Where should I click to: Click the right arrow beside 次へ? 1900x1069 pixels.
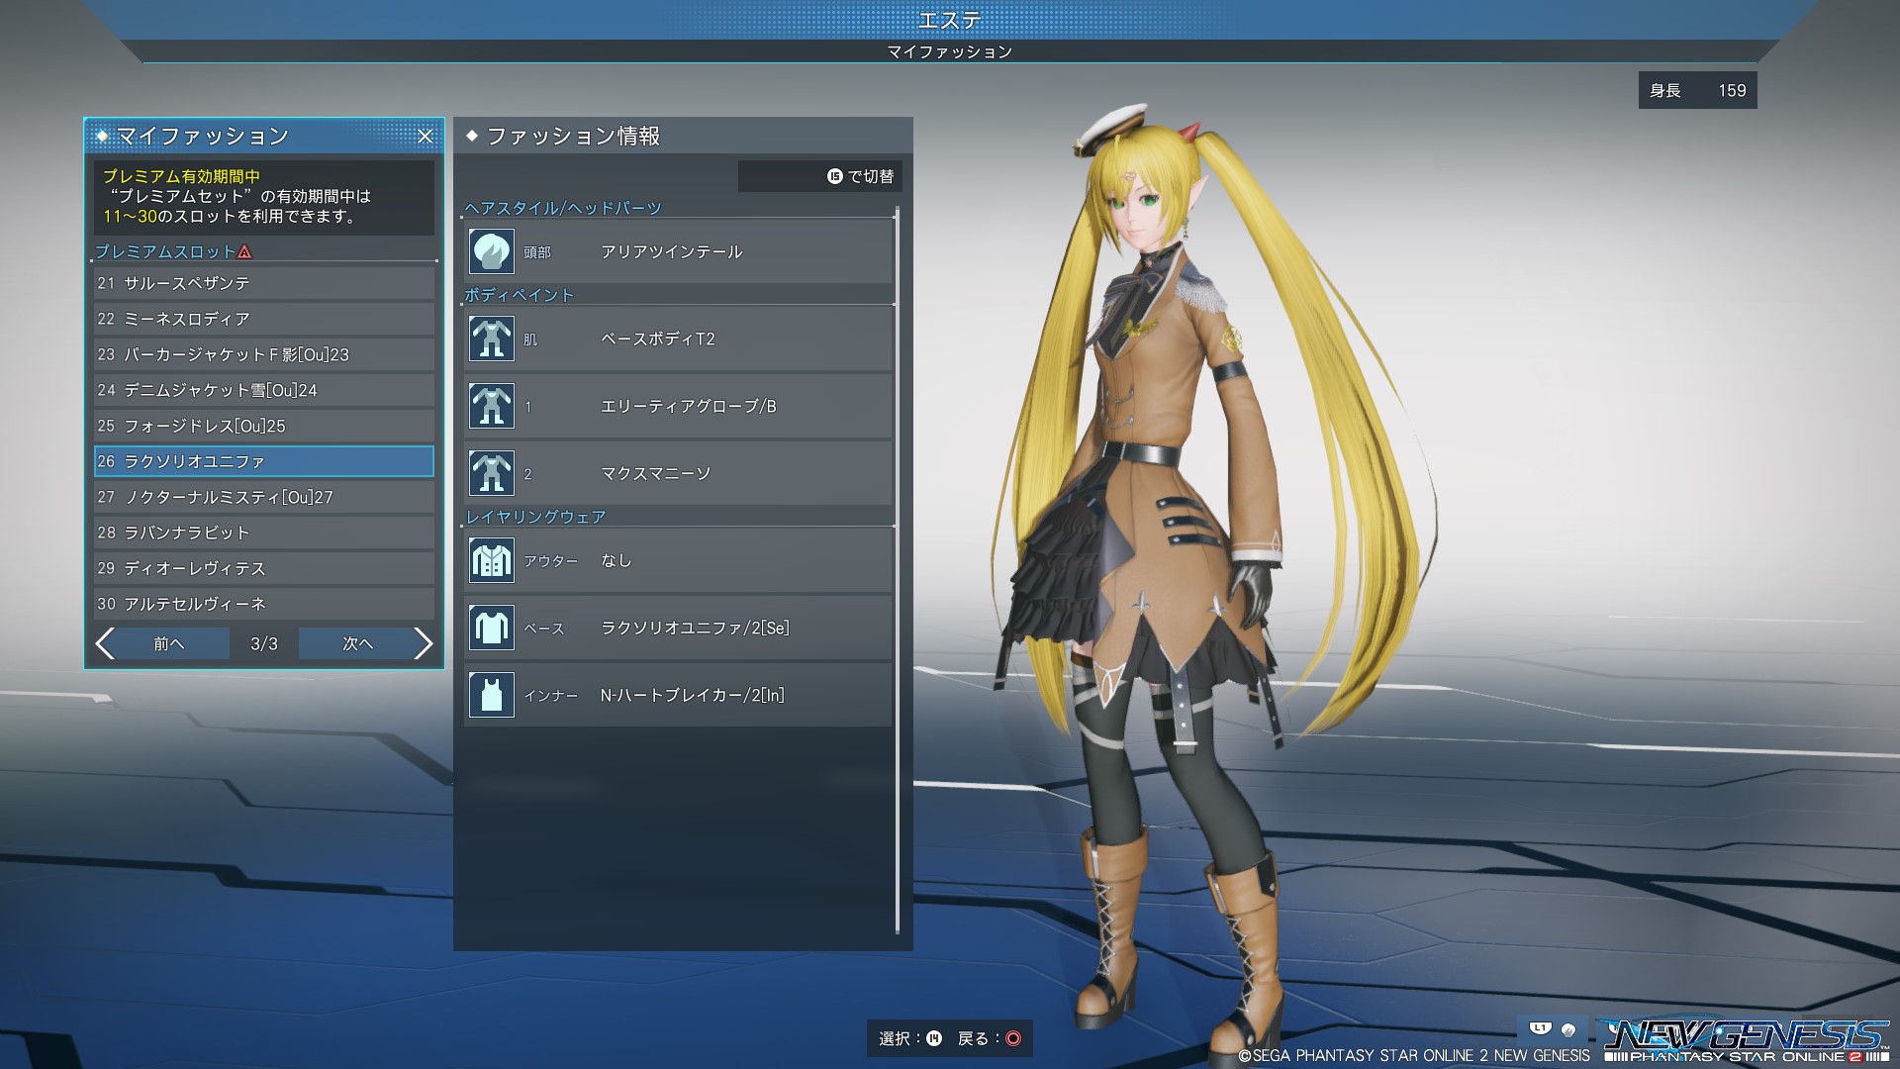(x=423, y=643)
